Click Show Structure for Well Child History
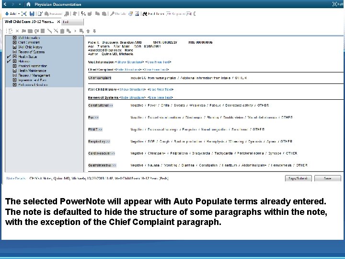Screen dimensions: 345x259 click(x=132, y=89)
